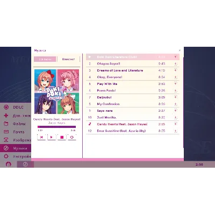This screenshot has width=215, height=215.
Task: Add 'My Confession' to the playlist
Action: tap(175, 104)
